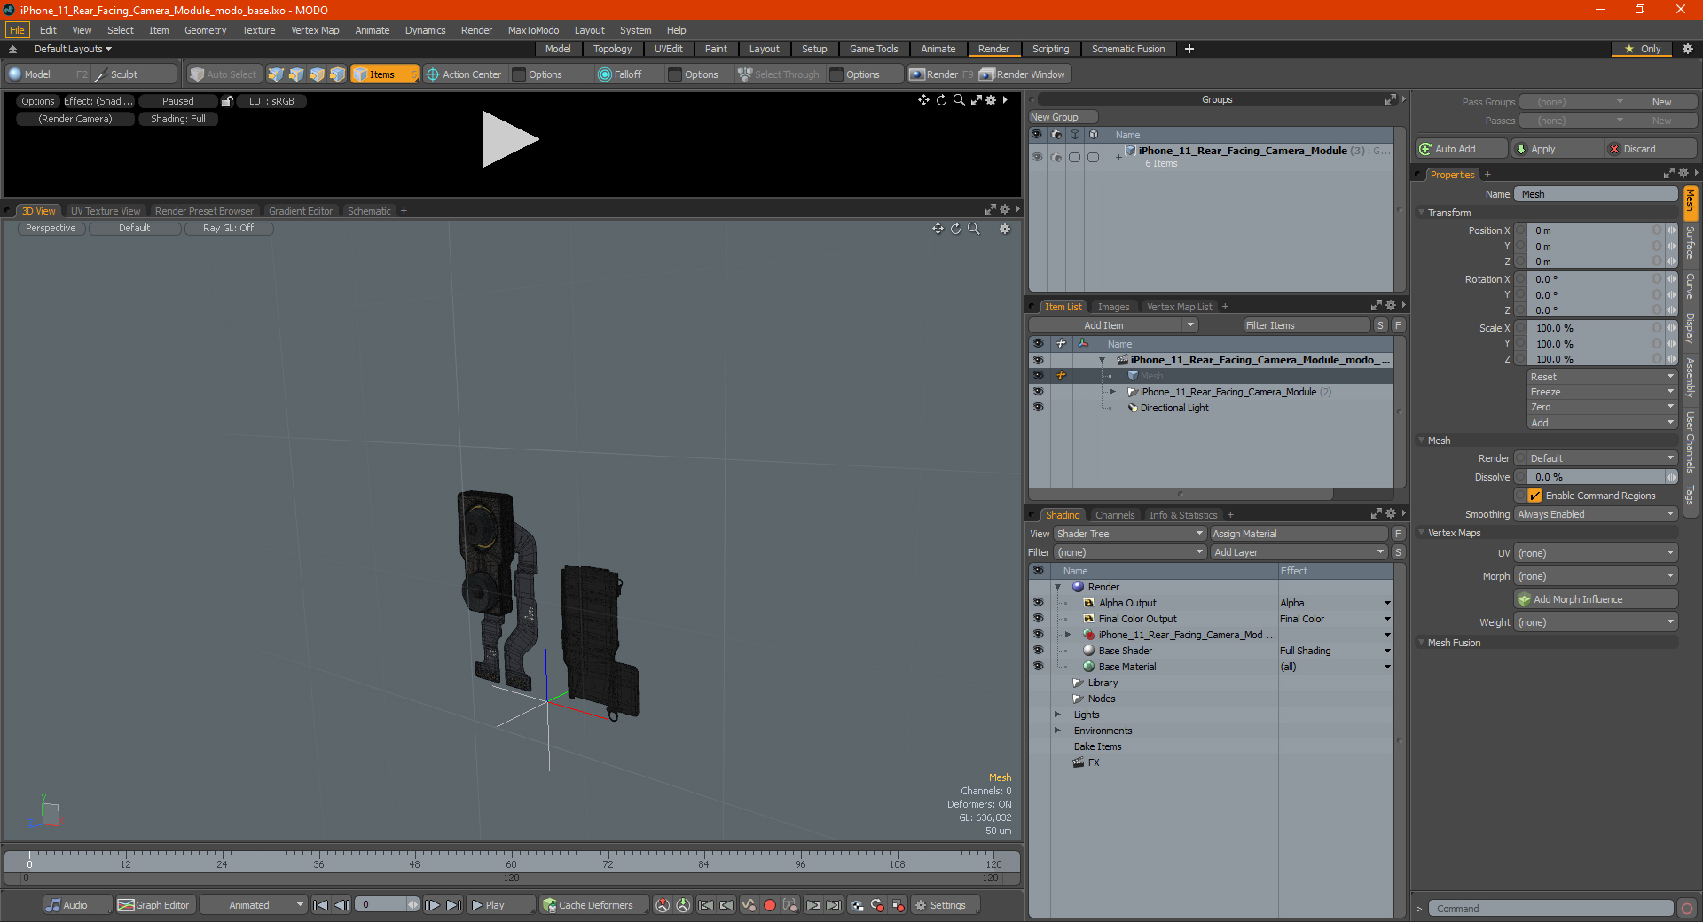Click red record autokey button
The width and height of the screenshot is (1703, 922).
(x=770, y=905)
